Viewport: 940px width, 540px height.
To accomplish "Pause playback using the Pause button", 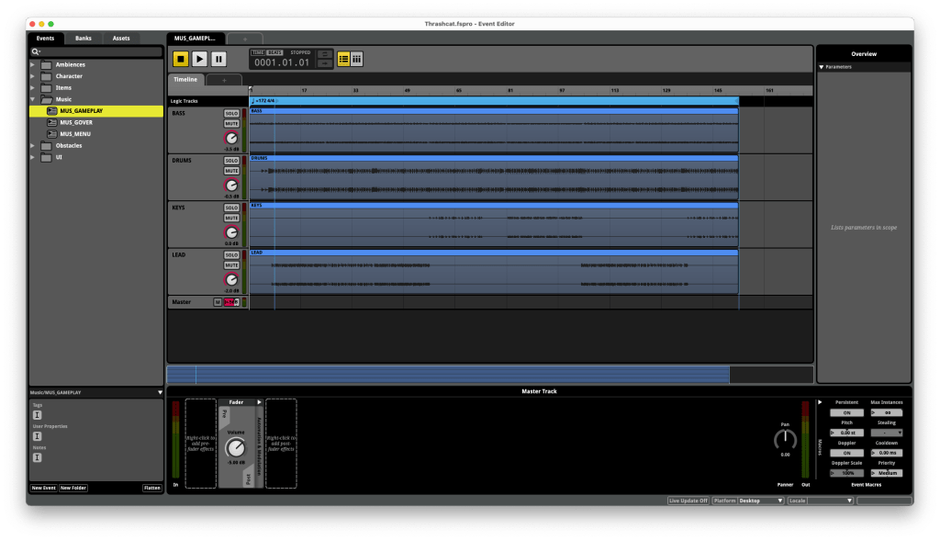I will tap(218, 59).
